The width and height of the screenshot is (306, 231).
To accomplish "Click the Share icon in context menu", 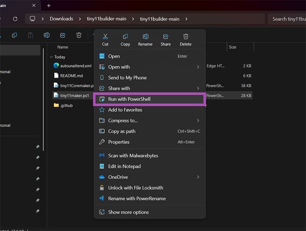I will point(166,37).
